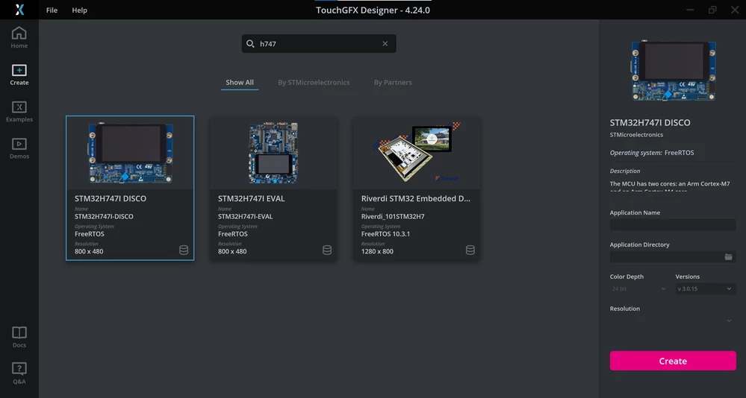Select the STM32H747I EVAL board thumbnail

click(273, 153)
